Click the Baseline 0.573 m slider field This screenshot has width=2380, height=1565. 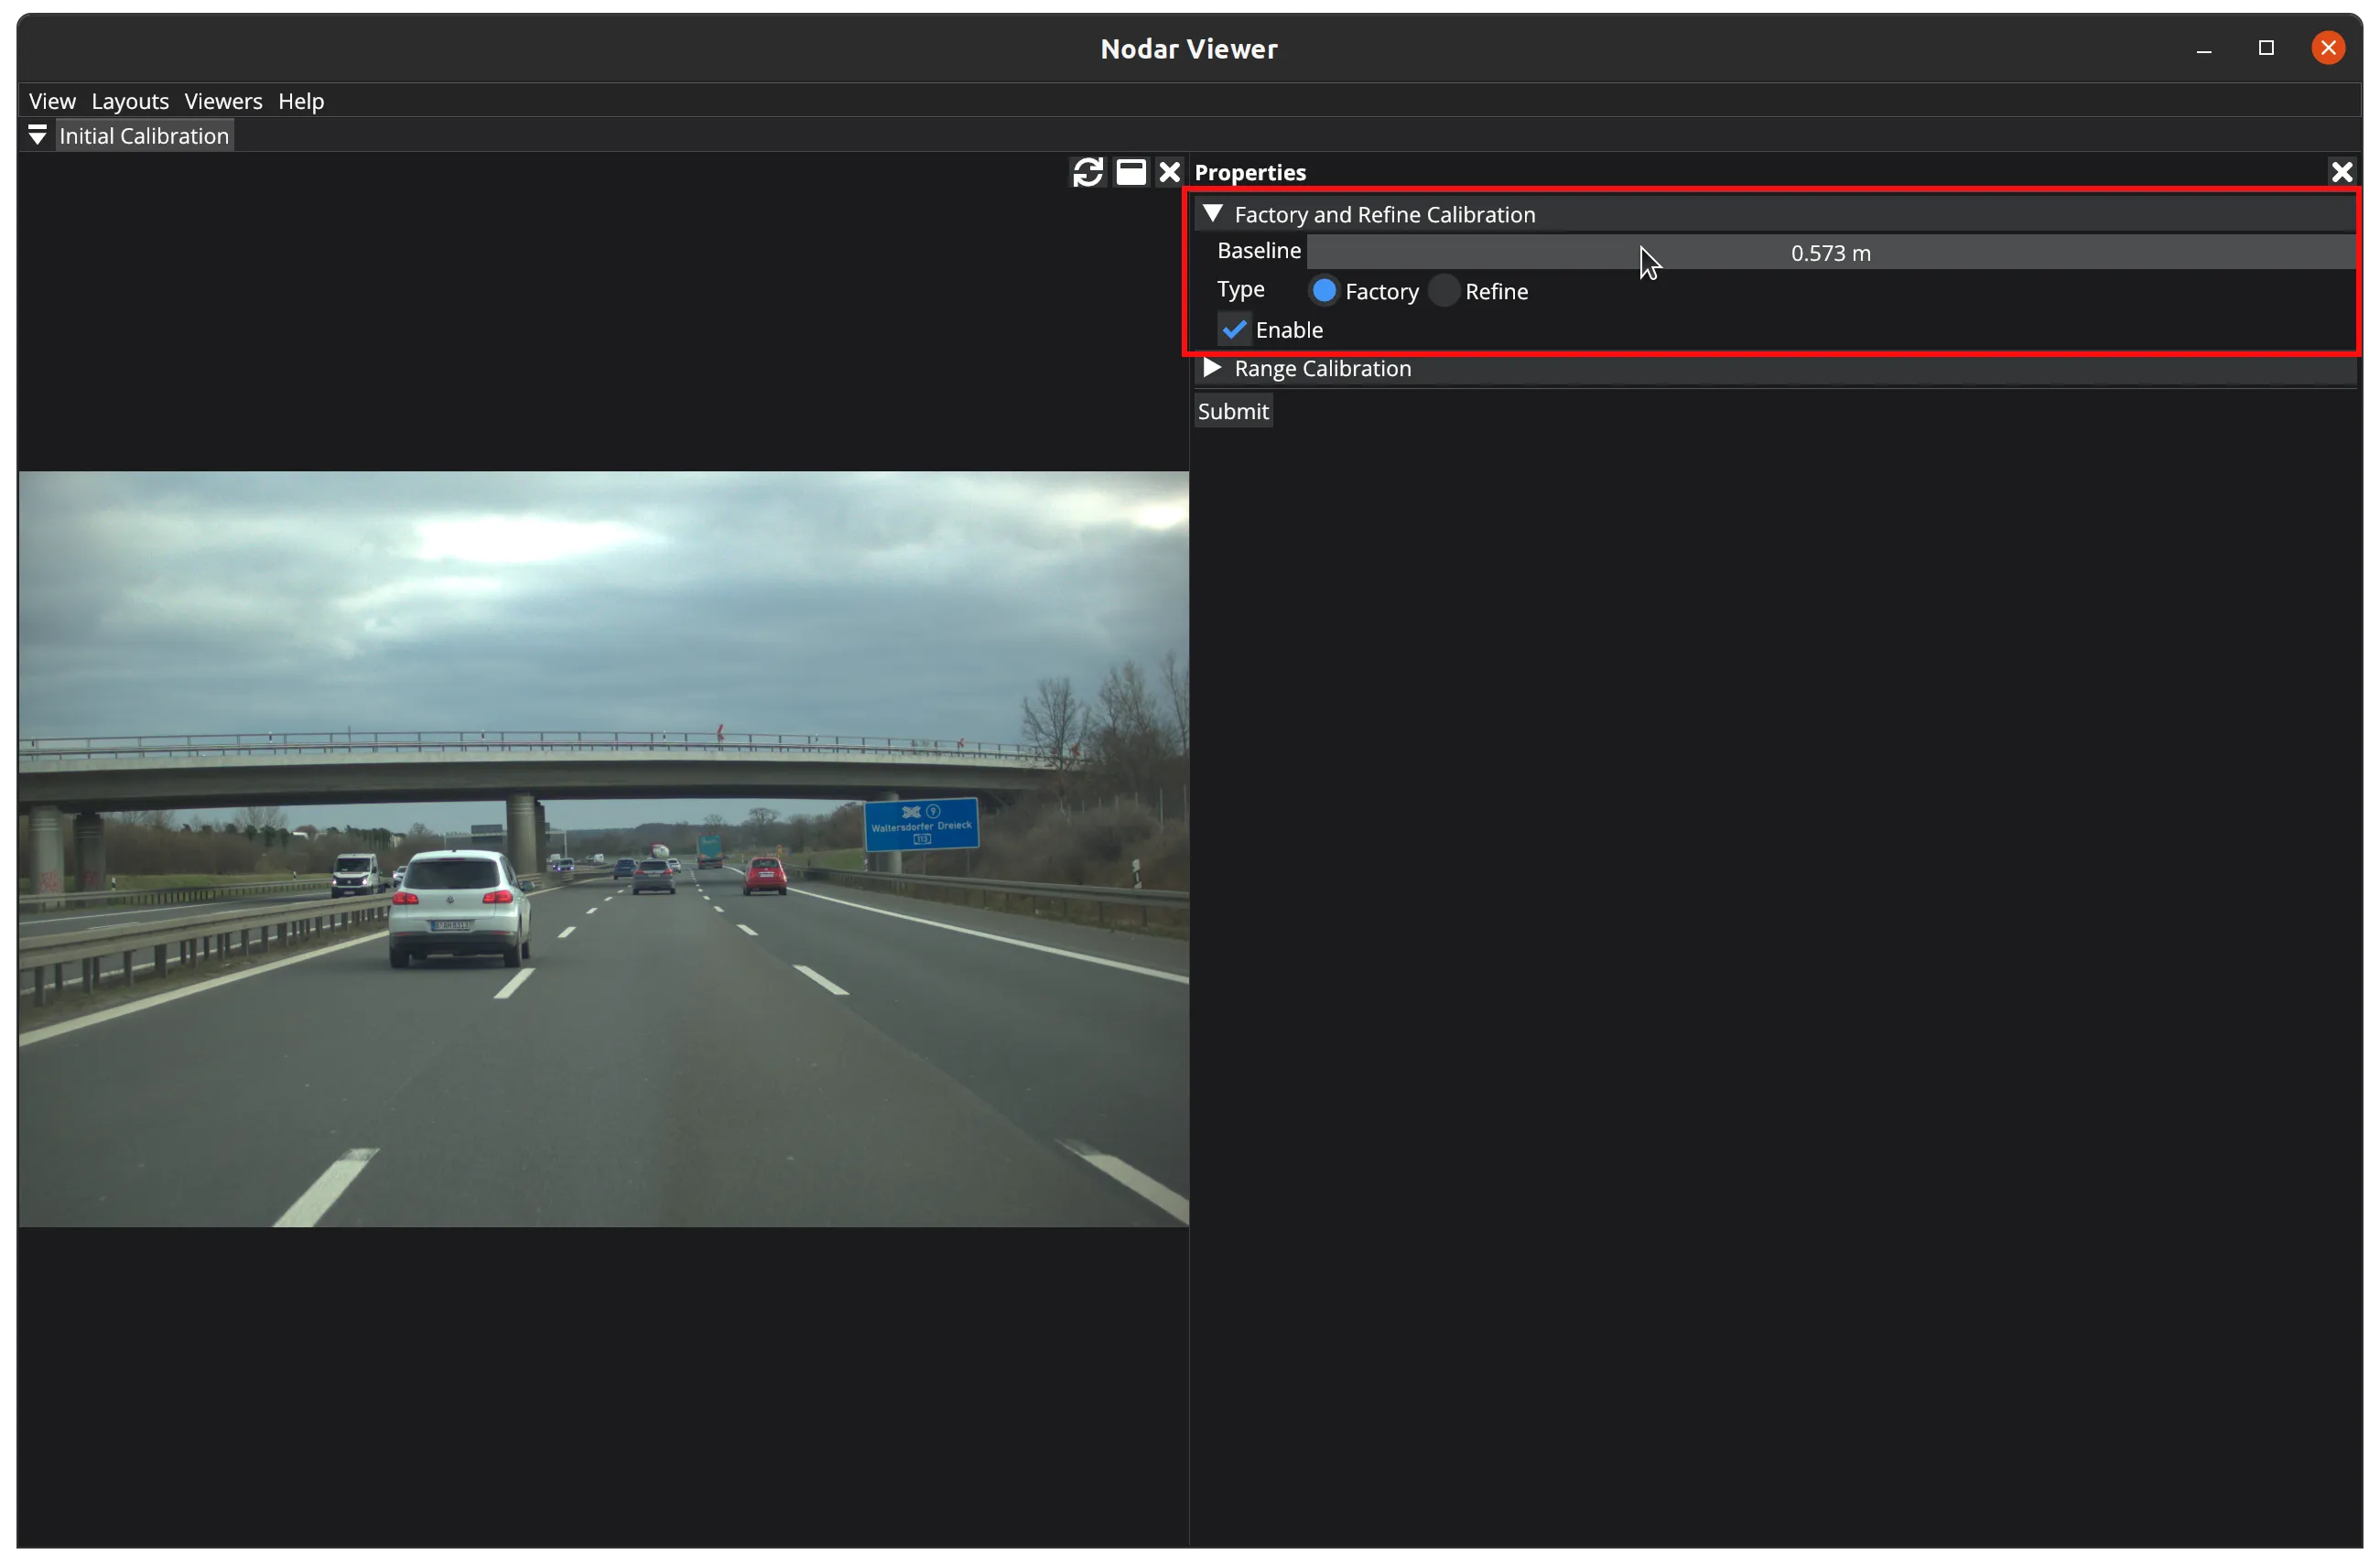tap(1830, 253)
